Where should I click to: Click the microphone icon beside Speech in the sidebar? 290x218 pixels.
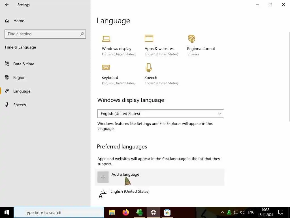tap(7, 104)
